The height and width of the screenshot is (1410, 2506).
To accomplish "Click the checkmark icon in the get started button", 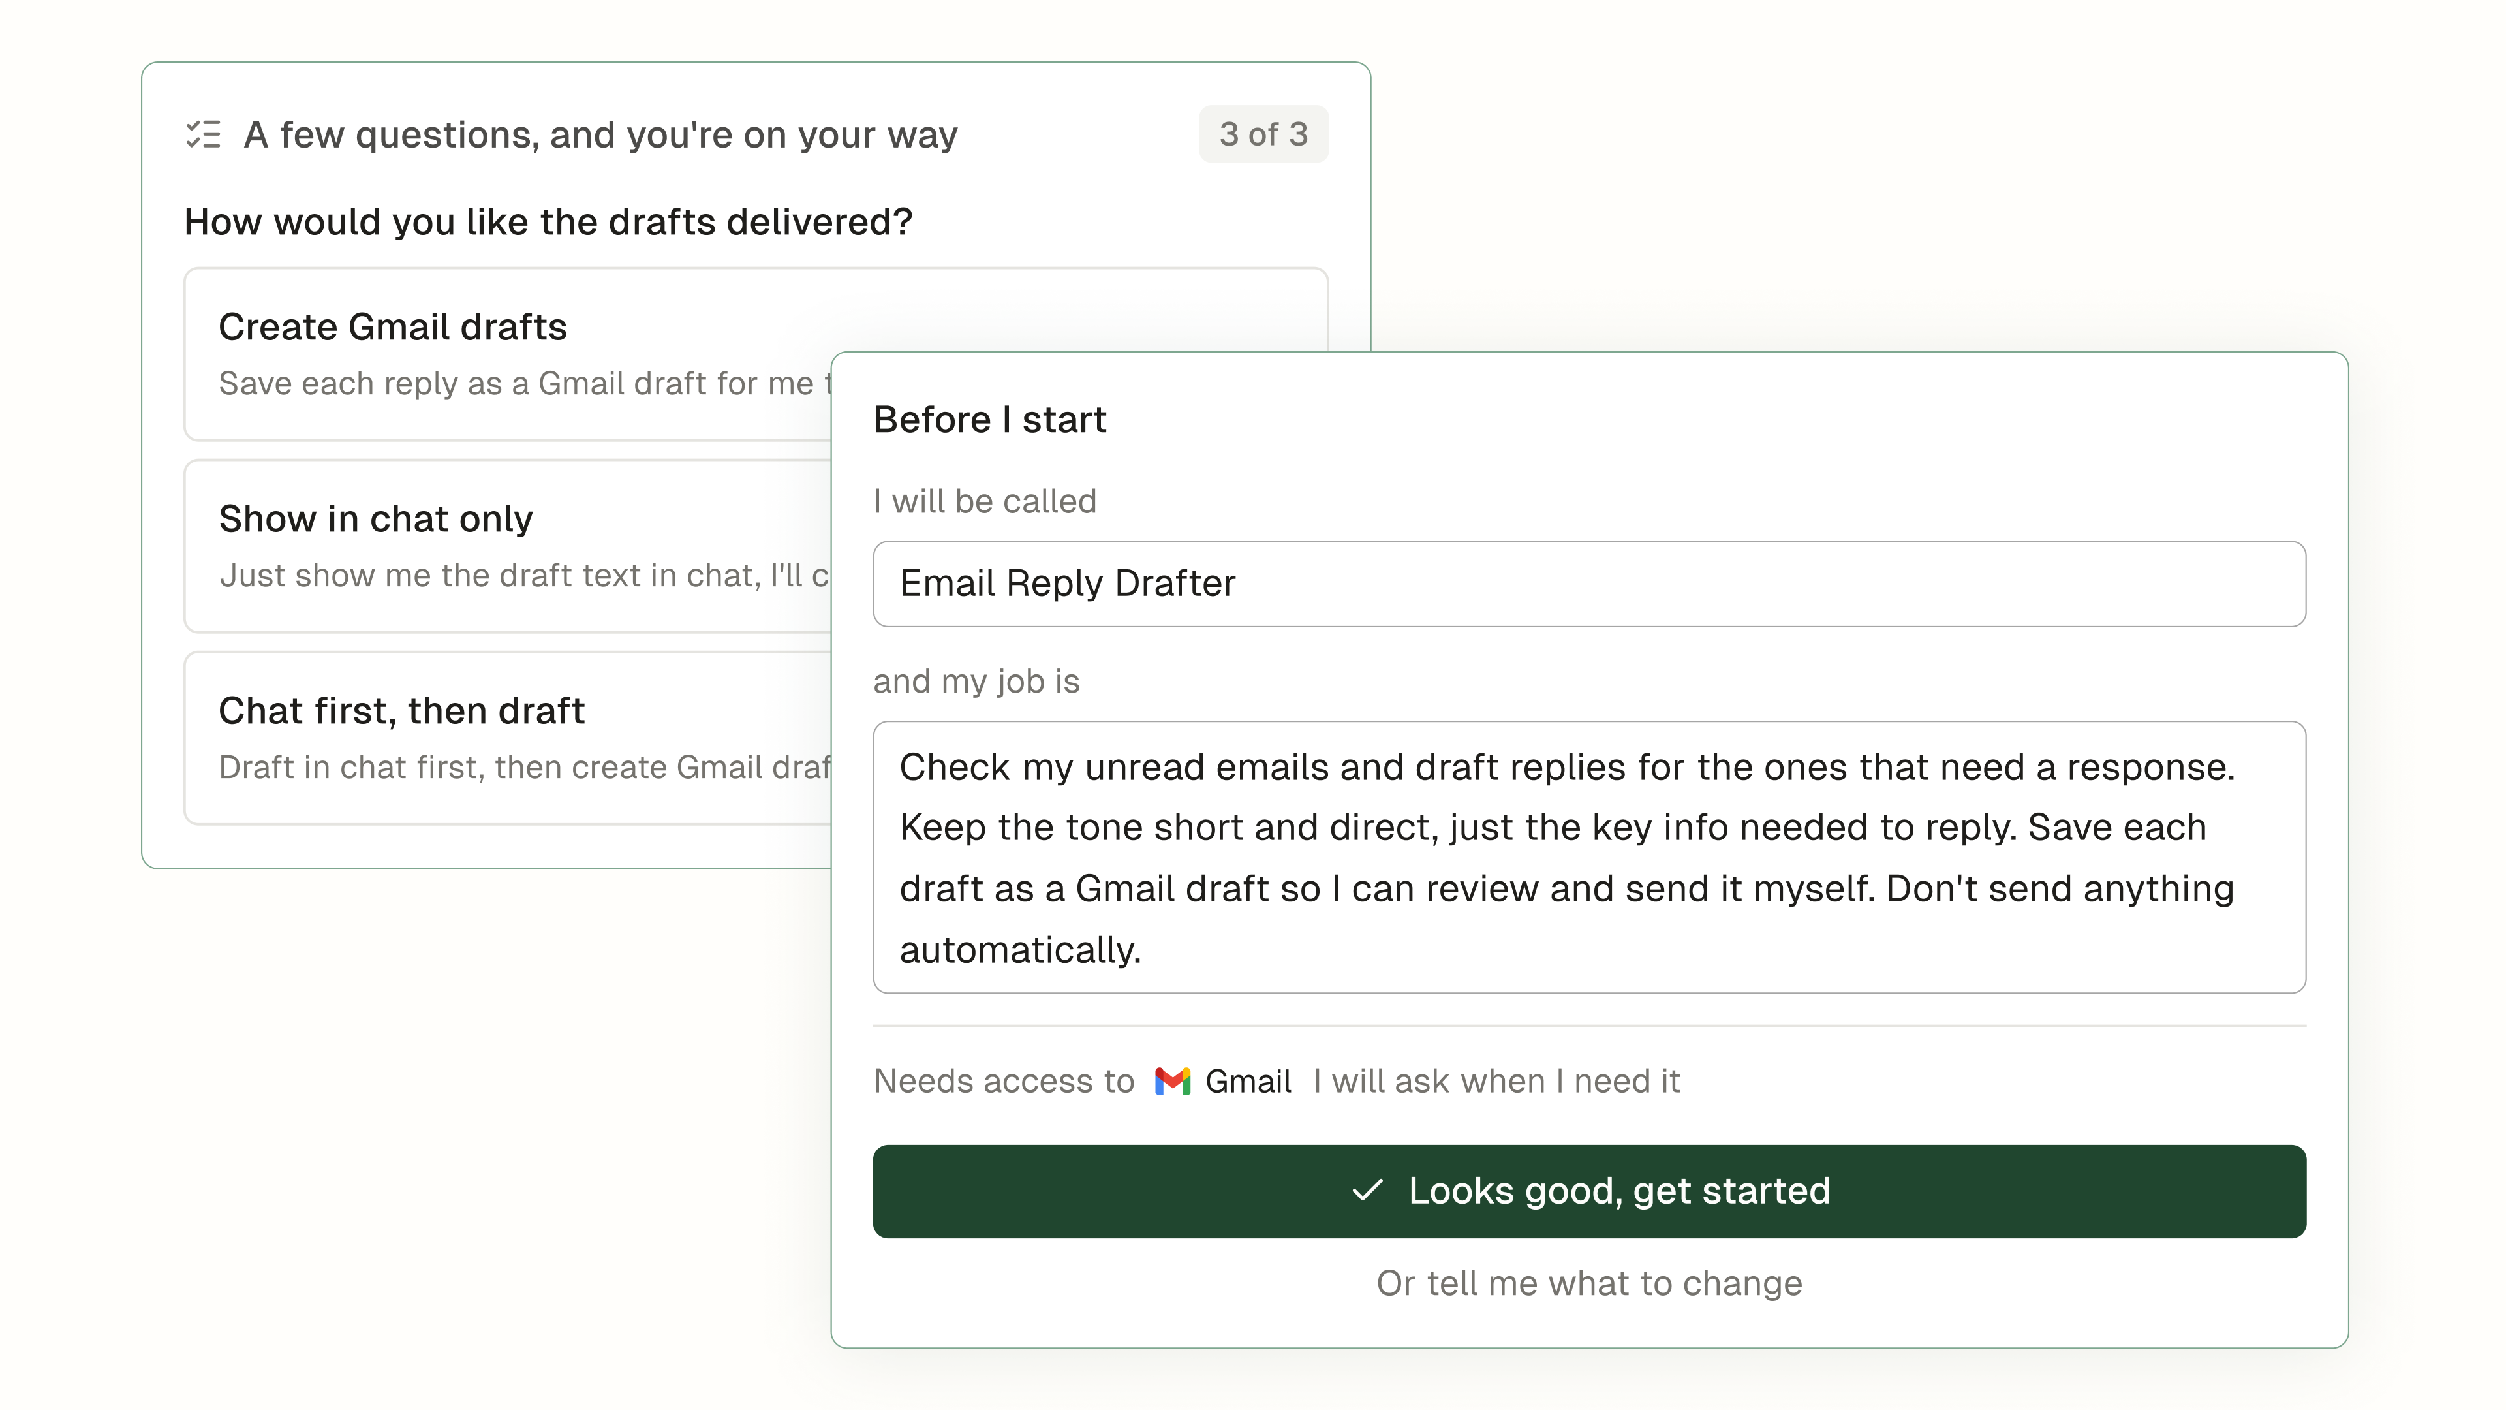I will 1368,1190.
